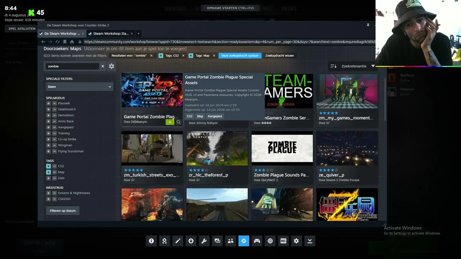Clear the zombie search text with the X
This screenshot has width=461, height=259.
[x=103, y=66]
